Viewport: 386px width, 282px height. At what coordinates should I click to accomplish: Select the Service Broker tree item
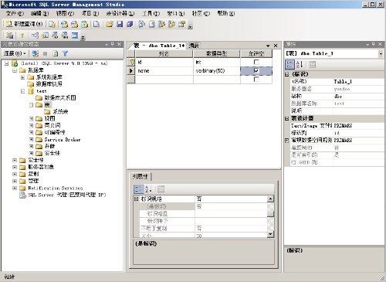tap(63, 140)
